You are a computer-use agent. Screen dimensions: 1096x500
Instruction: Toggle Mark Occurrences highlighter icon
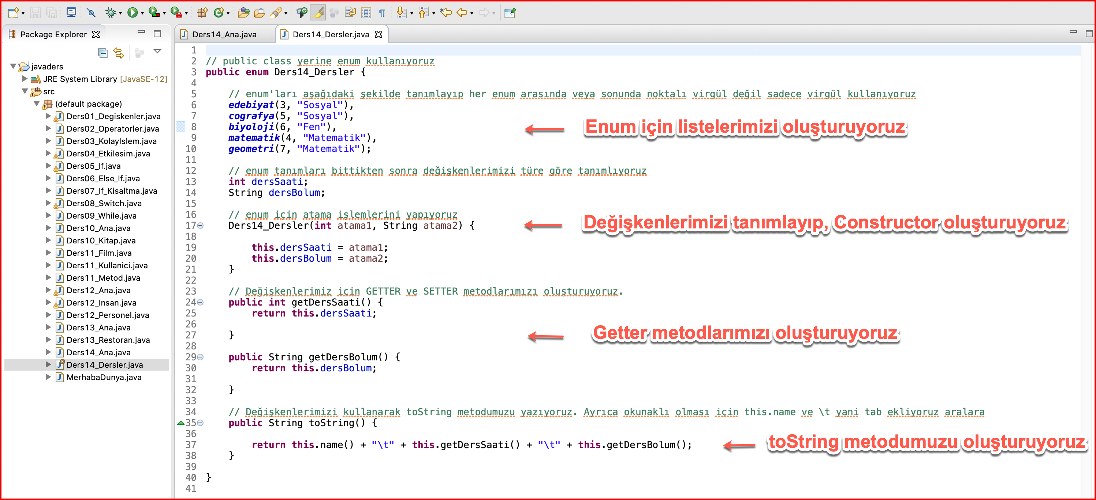tap(318, 13)
